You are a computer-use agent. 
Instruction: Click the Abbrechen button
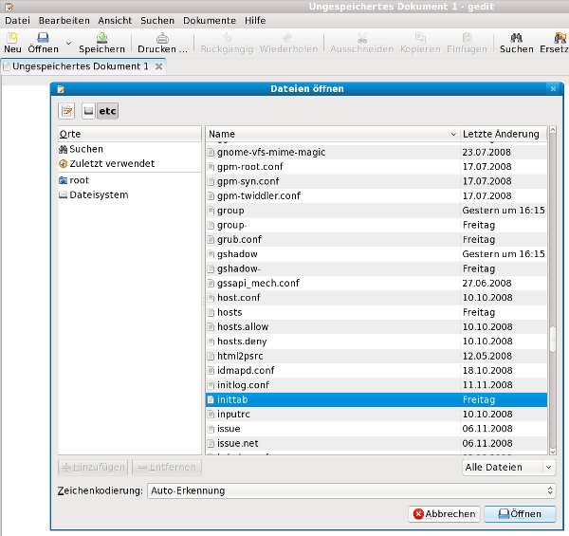pyautogui.click(x=443, y=513)
